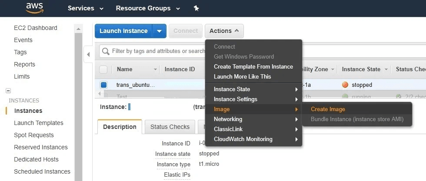Image resolution: width=426 pixels, height=181 pixels.
Task: Select the trans_ubuntu instance checkbox
Action: tap(103, 85)
